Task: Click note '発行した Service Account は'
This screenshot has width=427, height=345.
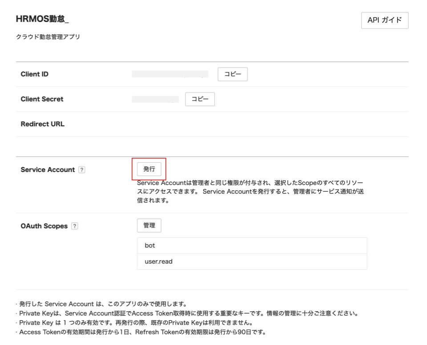Action: (x=103, y=304)
